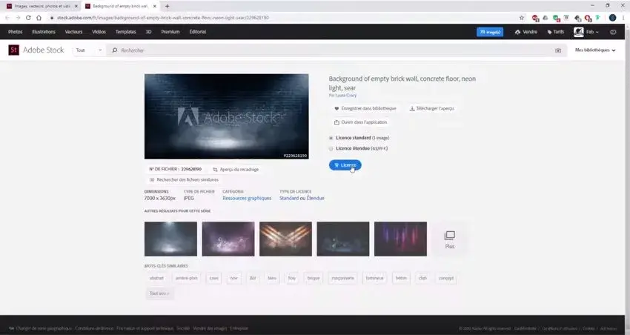
Task: Open Vecteurs menu
Action: pos(73,32)
